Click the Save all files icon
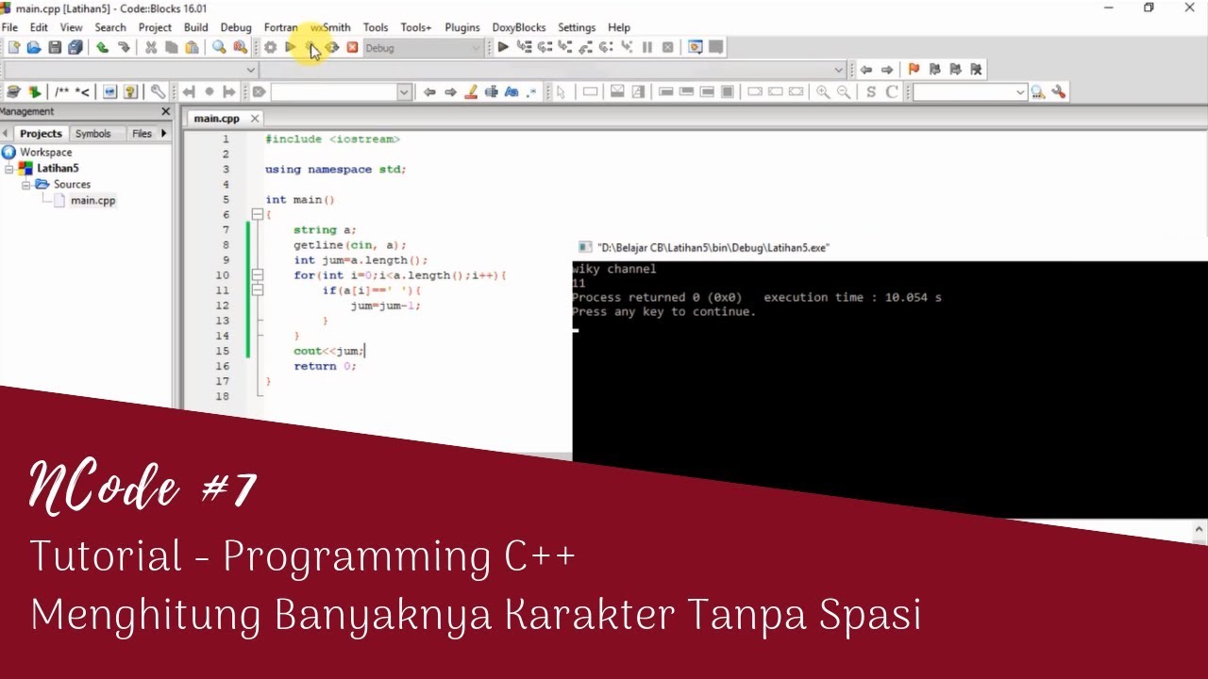 (75, 47)
